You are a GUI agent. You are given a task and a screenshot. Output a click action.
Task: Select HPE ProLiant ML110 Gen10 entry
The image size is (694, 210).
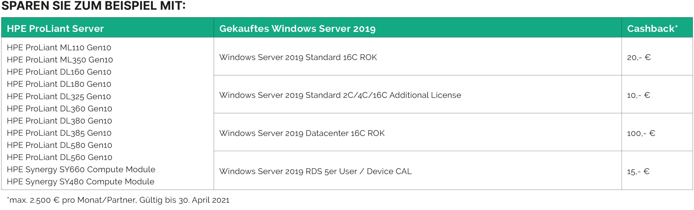coord(59,48)
